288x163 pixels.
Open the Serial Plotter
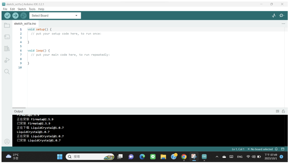[274, 16]
